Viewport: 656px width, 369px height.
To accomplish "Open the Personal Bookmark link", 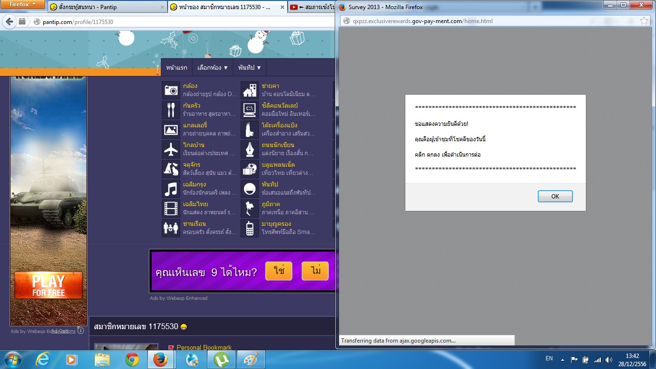I will point(204,347).
